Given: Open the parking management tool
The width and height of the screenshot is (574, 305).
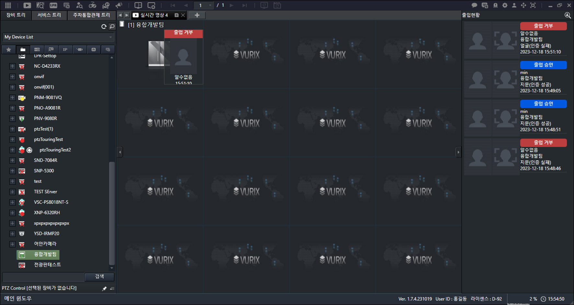Looking at the screenshot, I should pyautogui.click(x=106, y=5).
